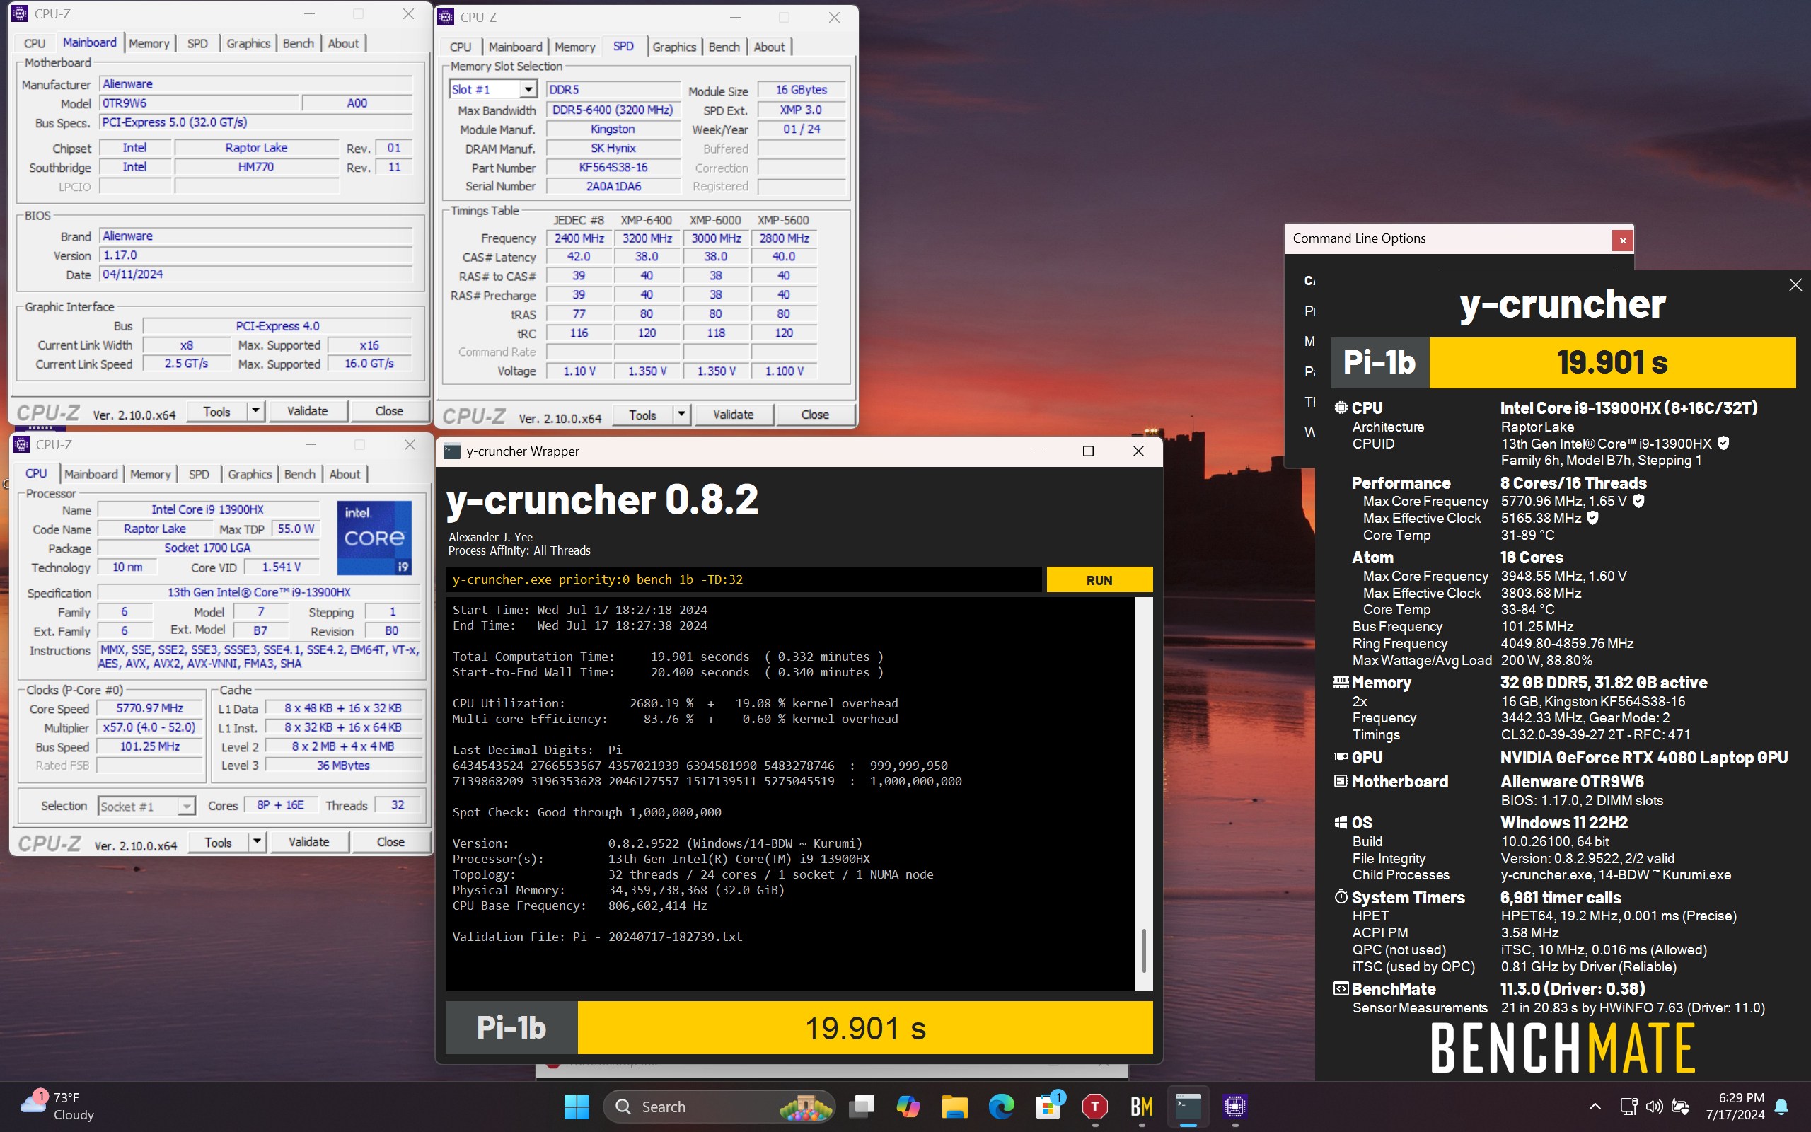The width and height of the screenshot is (1811, 1132).
Task: Click the red T app icon on taskbar
Action: click(1095, 1106)
